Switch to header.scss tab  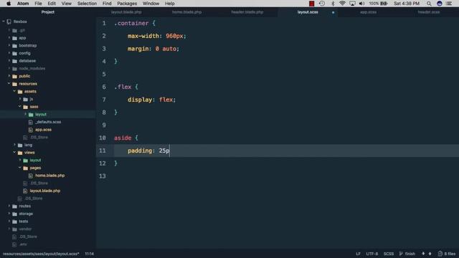[x=429, y=12]
